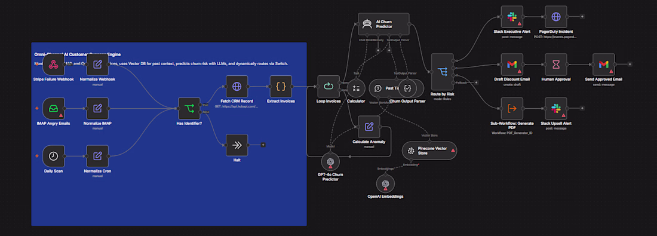Select the Halt node
The height and width of the screenshot is (236, 657).
pos(237,145)
